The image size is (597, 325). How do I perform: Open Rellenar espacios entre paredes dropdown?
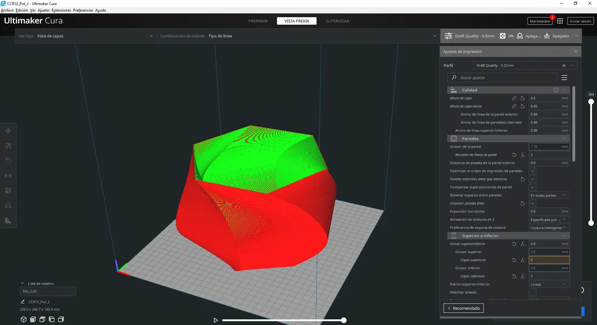(x=549, y=195)
